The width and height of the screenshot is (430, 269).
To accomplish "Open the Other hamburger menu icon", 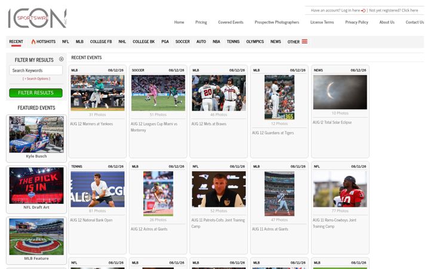I will pos(305,41).
